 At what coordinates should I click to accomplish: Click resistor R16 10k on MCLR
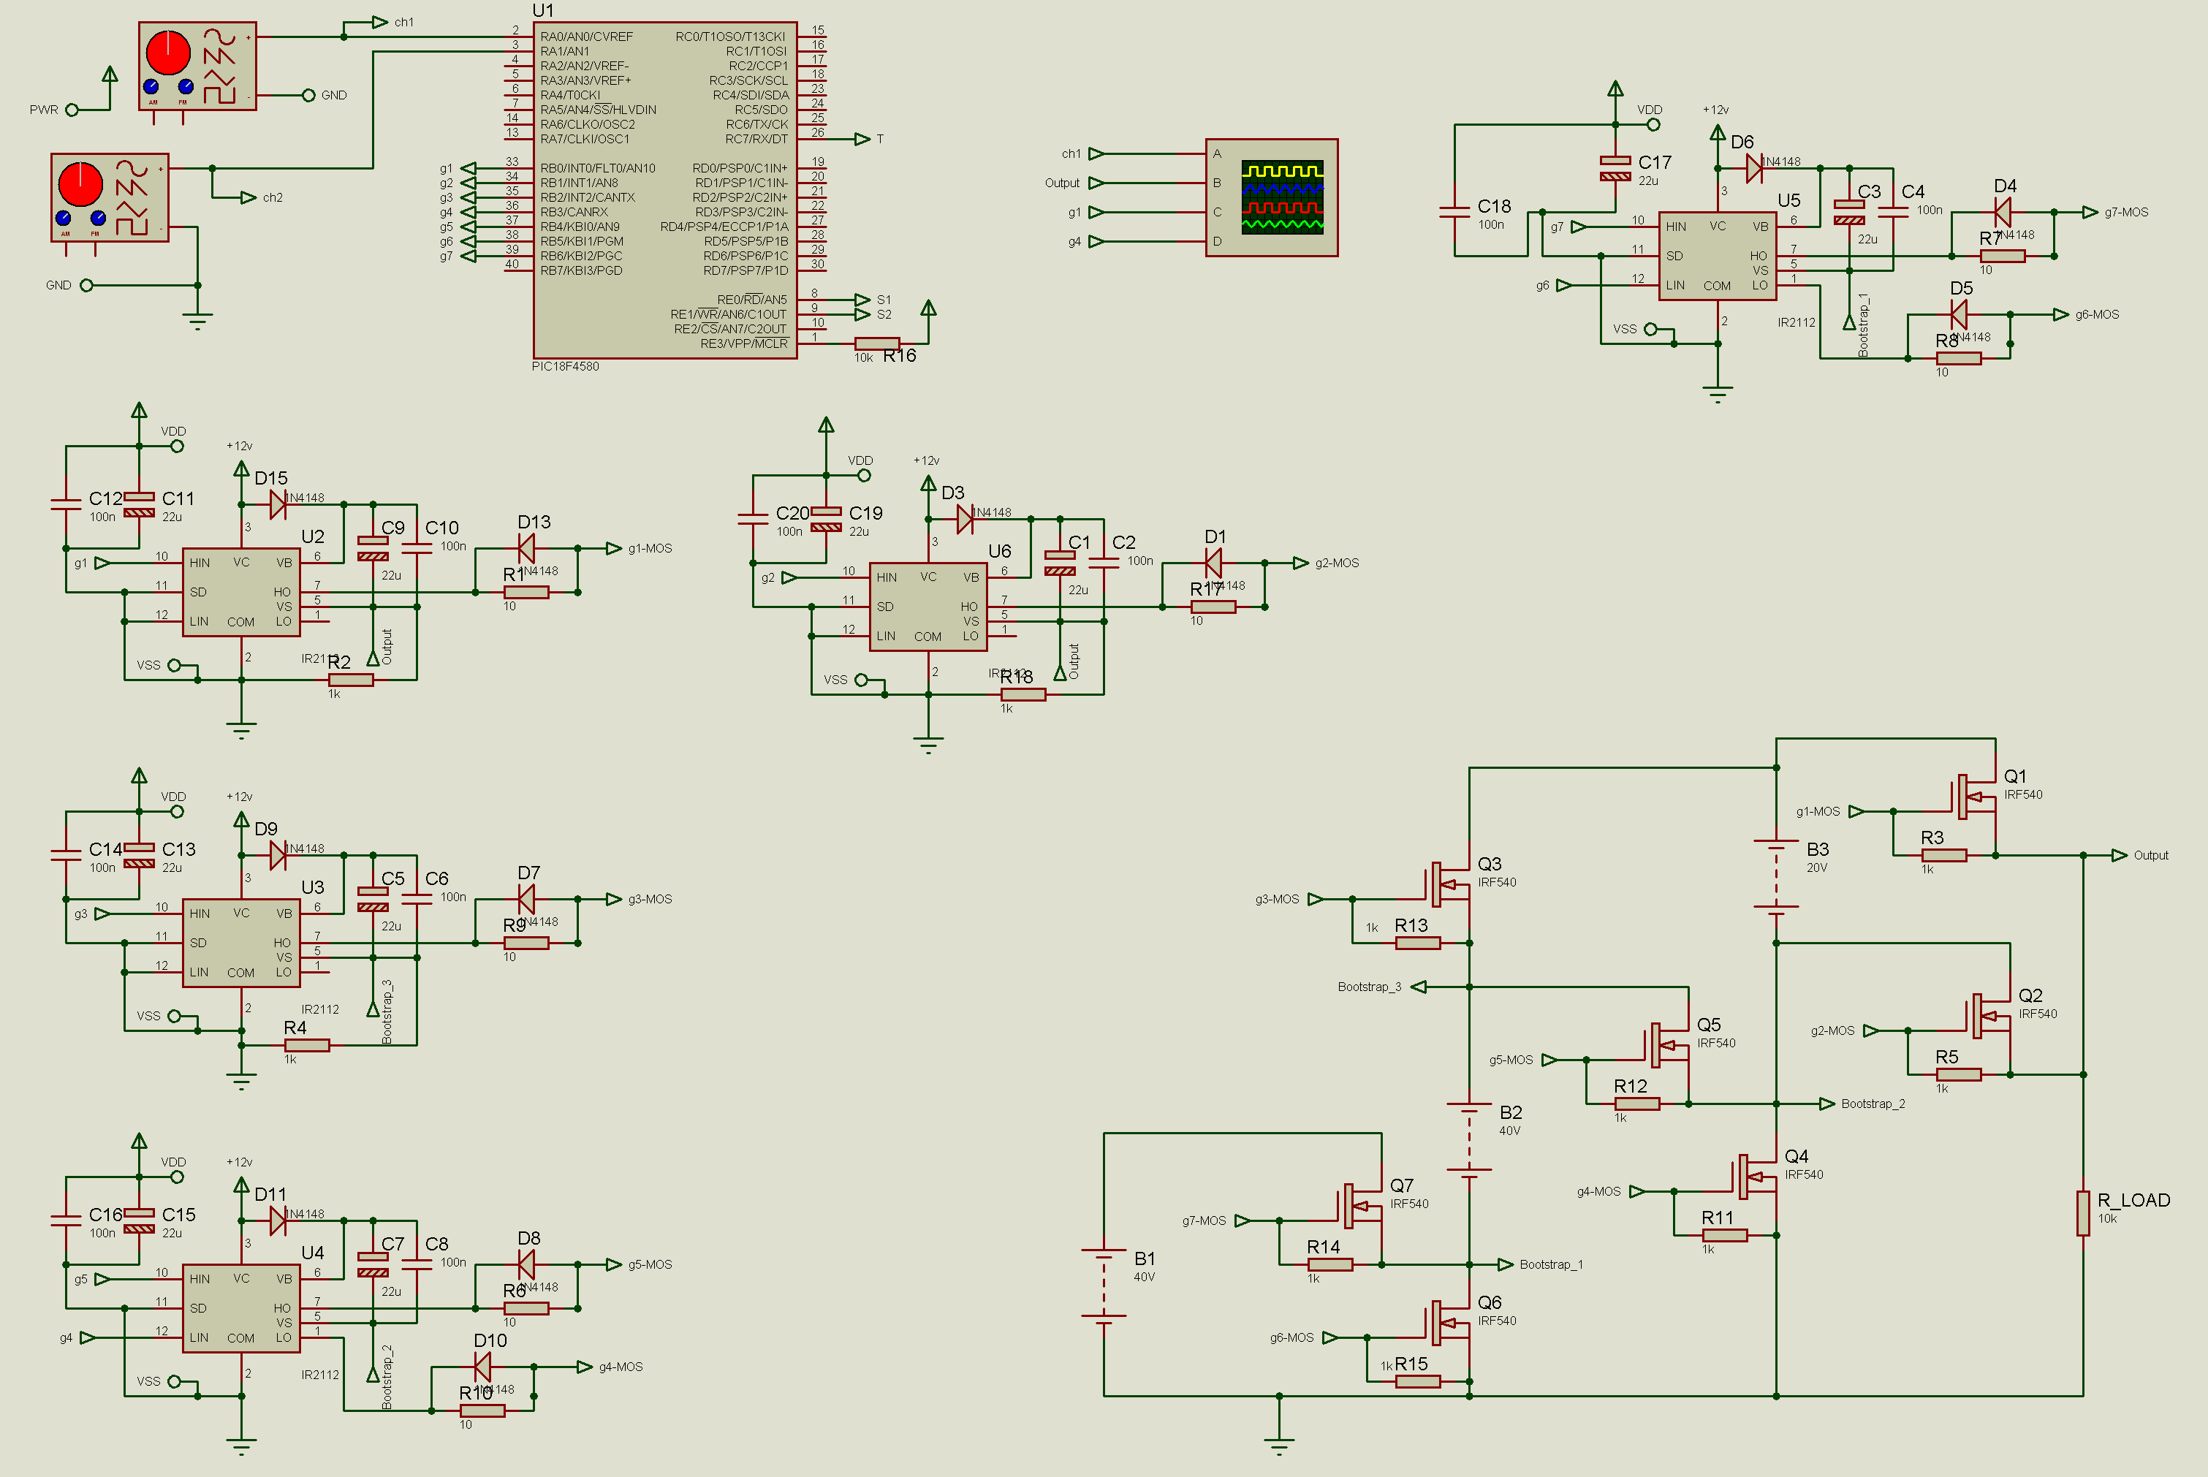(877, 343)
